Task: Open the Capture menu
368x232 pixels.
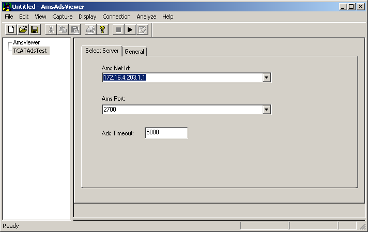Action: coord(63,17)
